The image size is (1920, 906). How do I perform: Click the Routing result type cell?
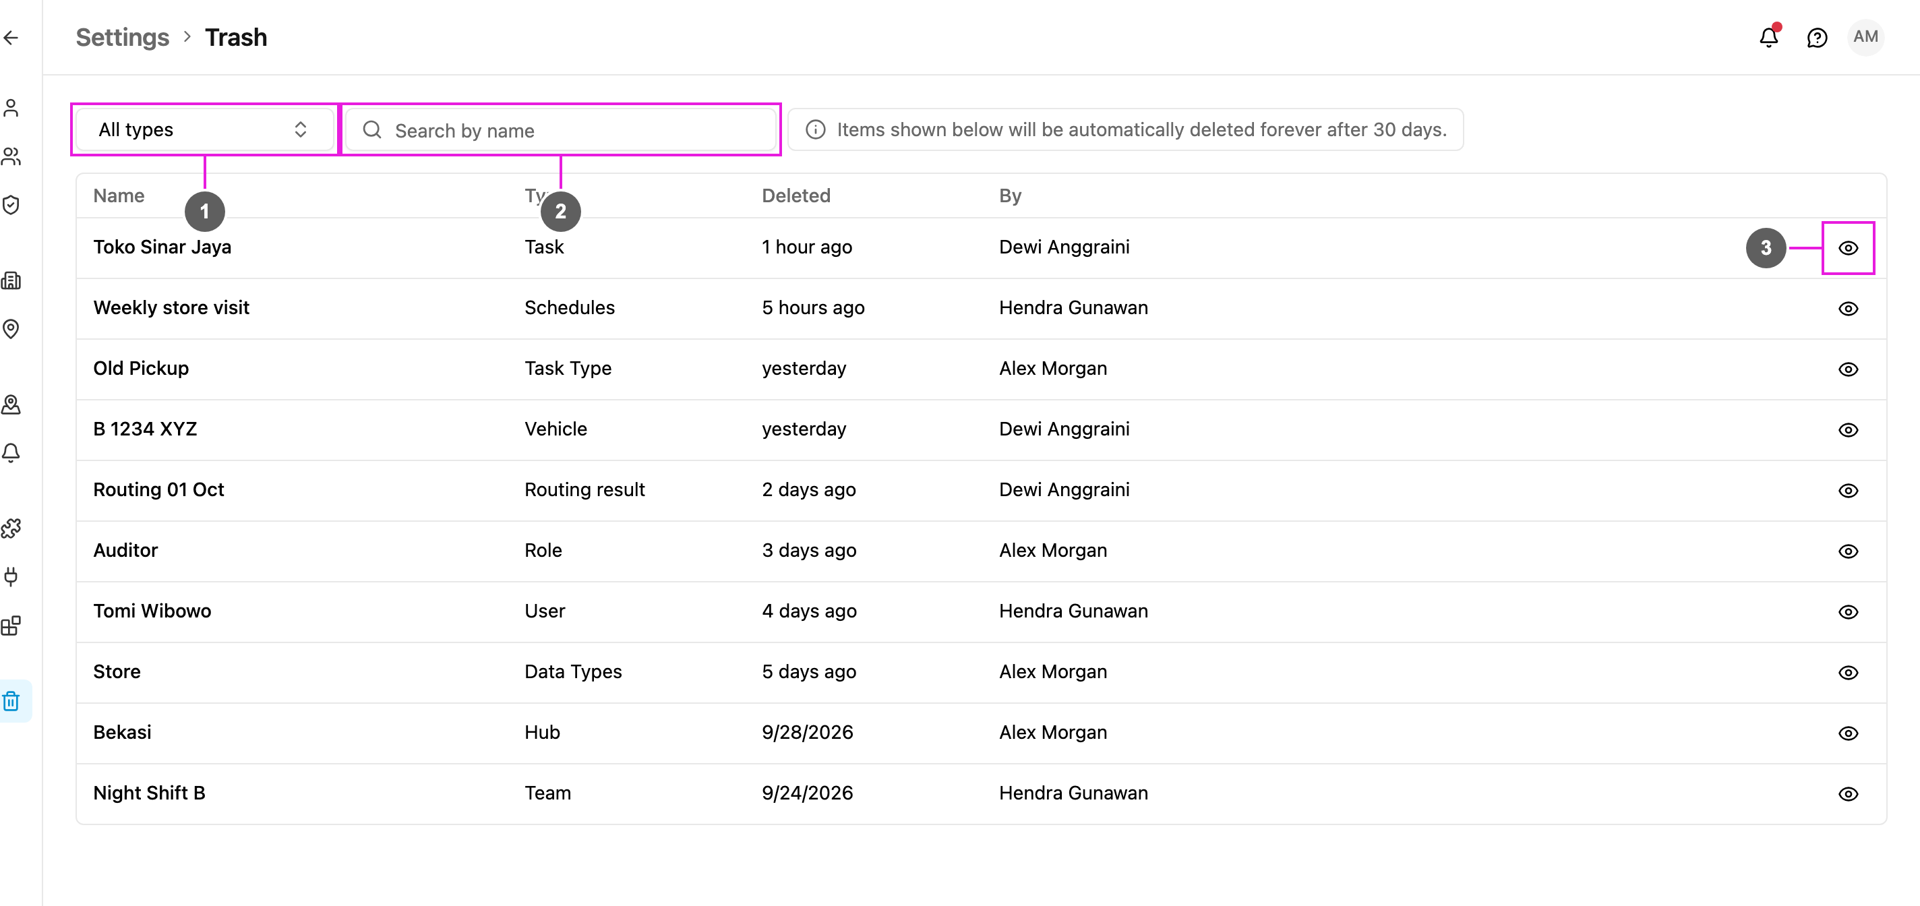[x=584, y=489]
